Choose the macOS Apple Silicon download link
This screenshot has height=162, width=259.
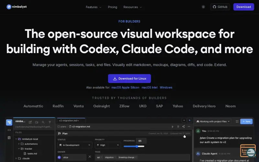[x=125, y=87]
